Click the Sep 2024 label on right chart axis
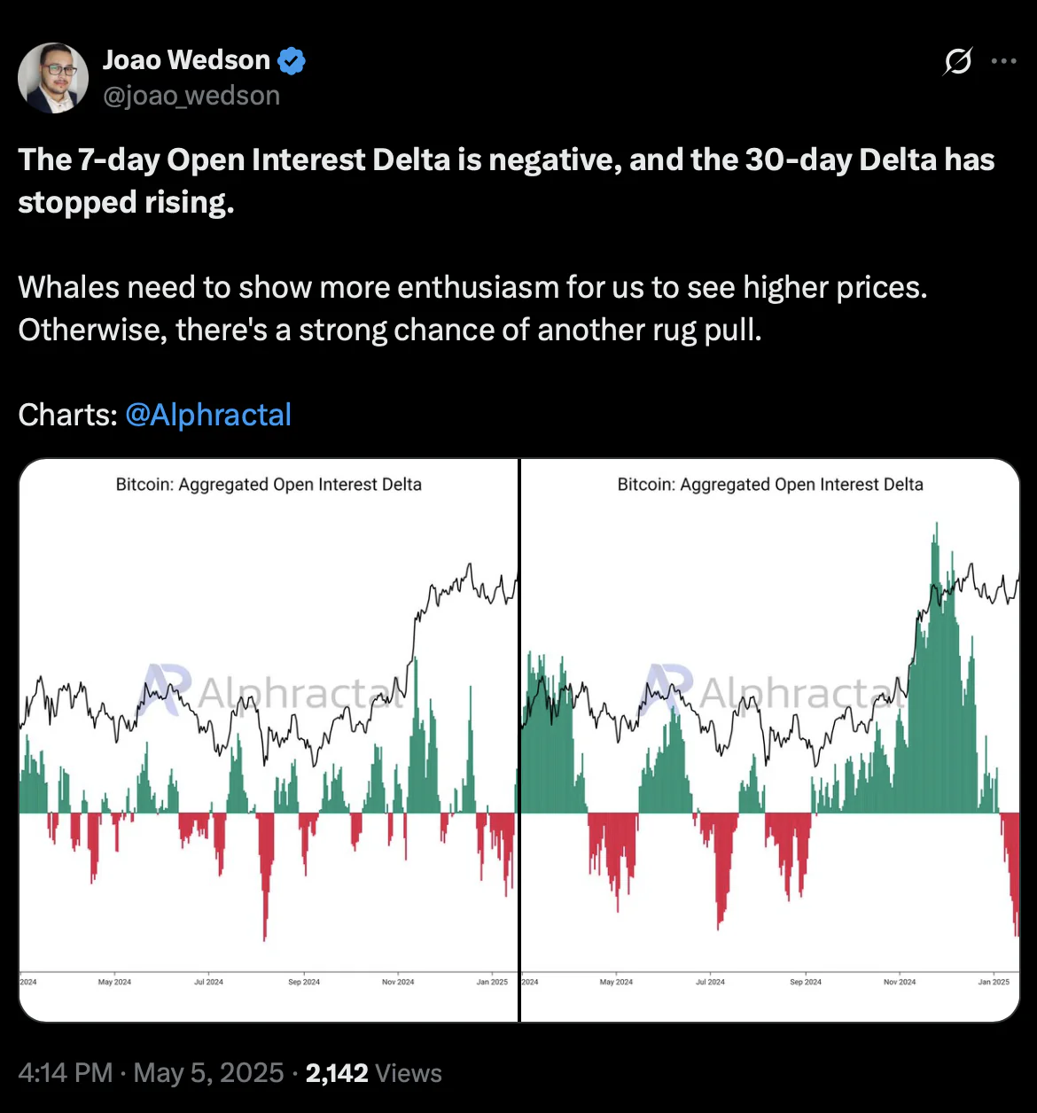The image size is (1037, 1113). [x=806, y=982]
